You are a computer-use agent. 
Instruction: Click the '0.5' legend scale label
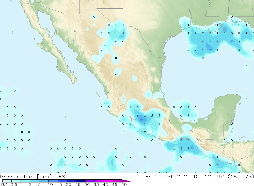coord(14,184)
